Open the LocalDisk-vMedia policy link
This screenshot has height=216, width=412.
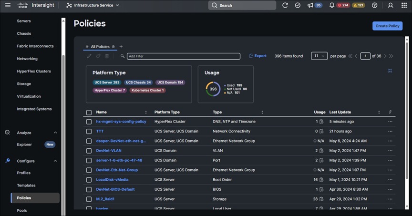[112, 180]
